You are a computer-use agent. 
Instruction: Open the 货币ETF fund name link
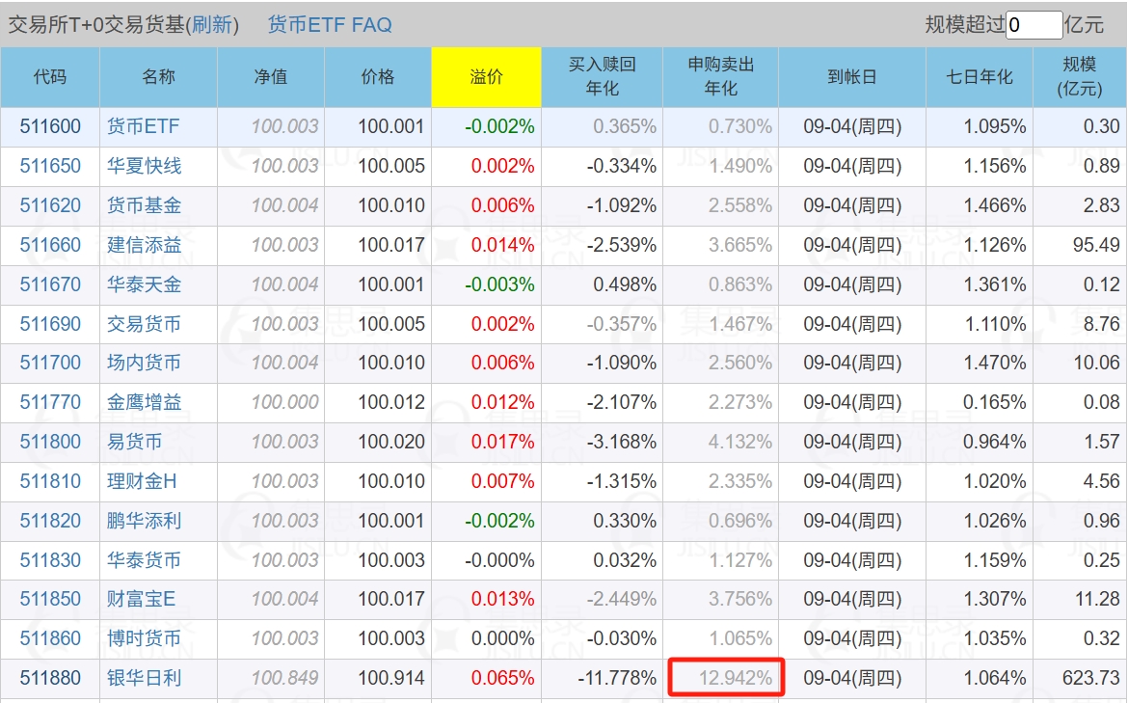(x=143, y=126)
